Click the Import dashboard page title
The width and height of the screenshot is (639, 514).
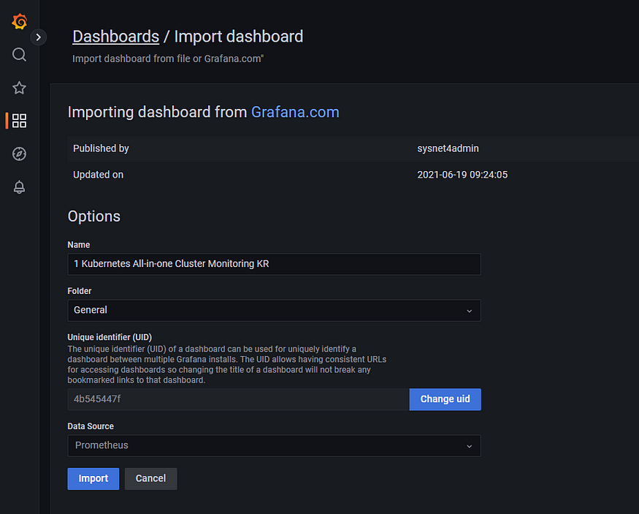pyautogui.click(x=239, y=37)
